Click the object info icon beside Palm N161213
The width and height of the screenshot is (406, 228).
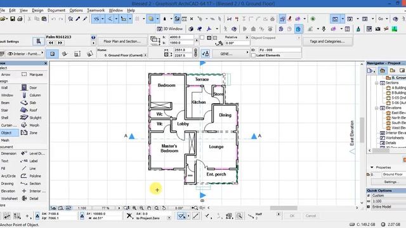point(93,37)
